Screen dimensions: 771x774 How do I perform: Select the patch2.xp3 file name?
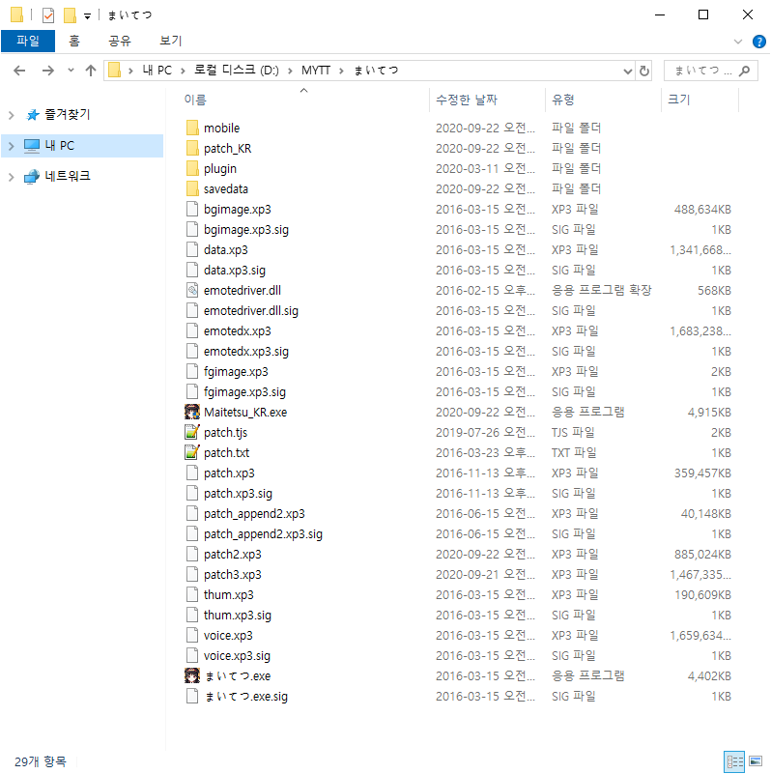pos(233,555)
